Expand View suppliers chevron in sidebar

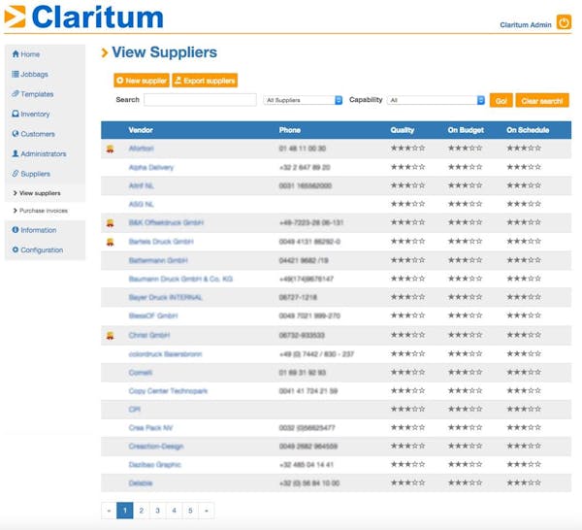[x=15, y=193]
